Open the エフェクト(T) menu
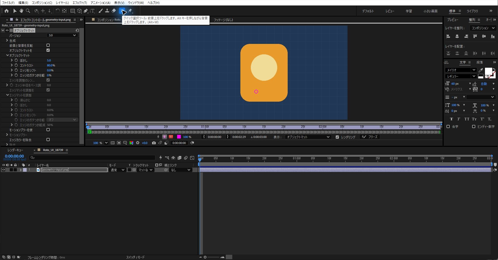The image size is (498, 260). point(80,3)
